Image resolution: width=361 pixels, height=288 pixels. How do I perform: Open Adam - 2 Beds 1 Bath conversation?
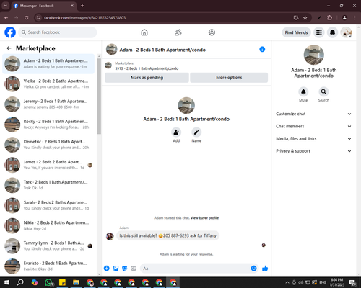coord(48,63)
